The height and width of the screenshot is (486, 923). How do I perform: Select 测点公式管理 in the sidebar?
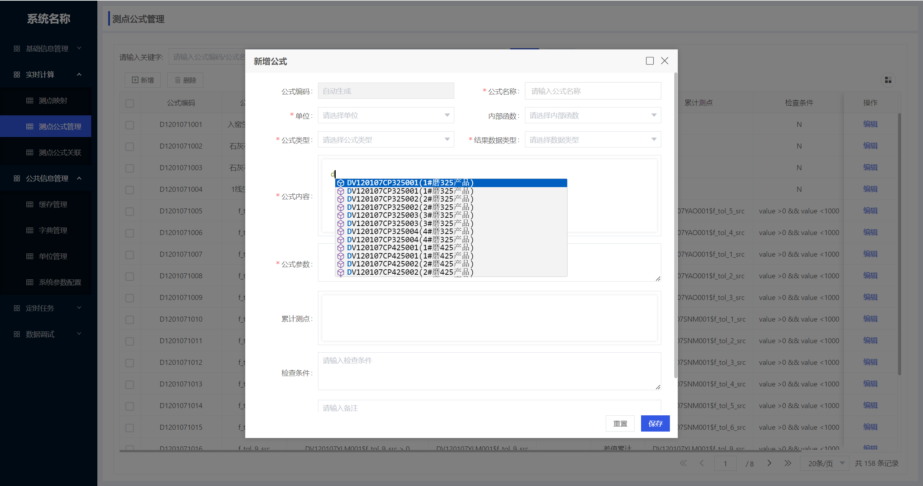click(45, 127)
